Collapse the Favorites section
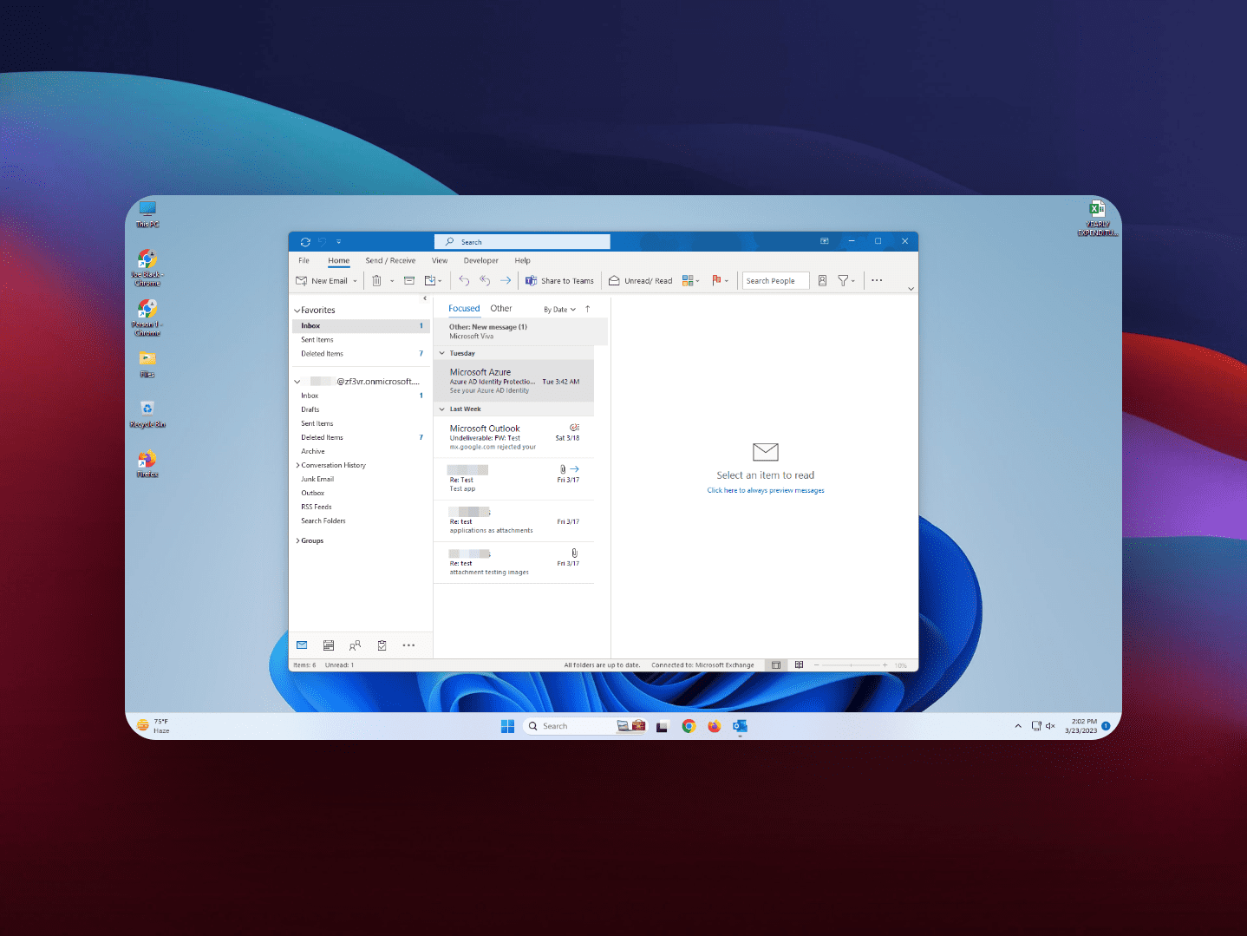Viewport: 1247px width, 936px height. coord(297,311)
